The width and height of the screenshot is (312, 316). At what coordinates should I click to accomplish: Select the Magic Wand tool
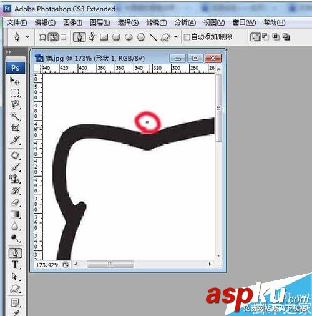(15, 116)
